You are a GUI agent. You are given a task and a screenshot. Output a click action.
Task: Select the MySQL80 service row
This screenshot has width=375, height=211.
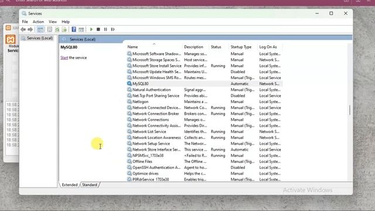[204, 83]
